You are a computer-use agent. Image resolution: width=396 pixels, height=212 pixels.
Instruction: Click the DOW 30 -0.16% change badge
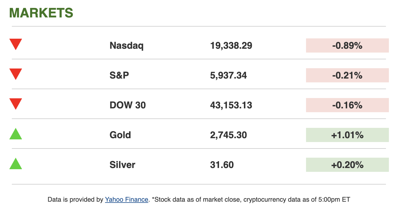pyautogui.click(x=347, y=105)
